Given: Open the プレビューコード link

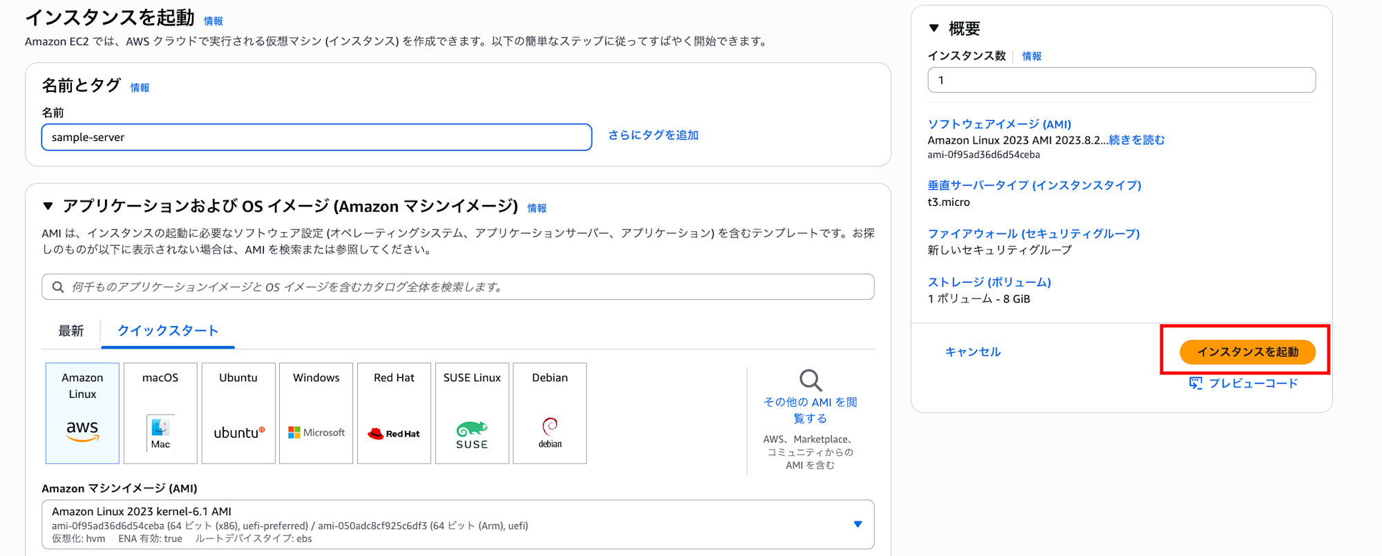Looking at the screenshot, I should pyautogui.click(x=1253, y=383).
